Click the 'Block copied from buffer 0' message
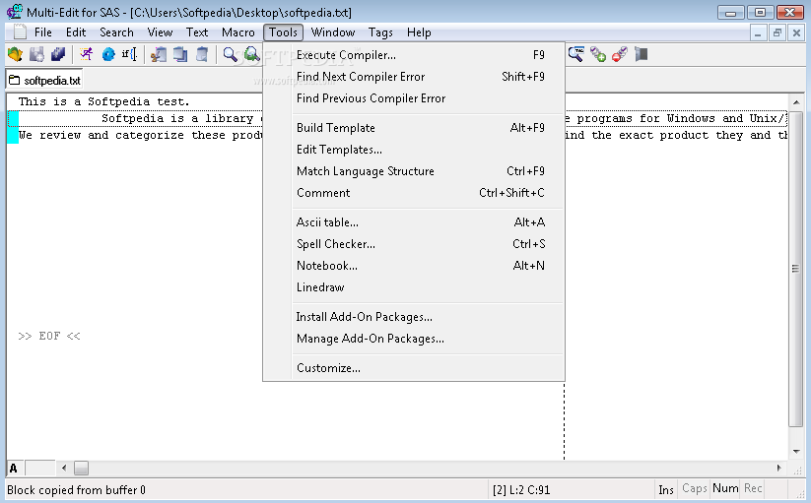The width and height of the screenshot is (811, 503). point(76,489)
